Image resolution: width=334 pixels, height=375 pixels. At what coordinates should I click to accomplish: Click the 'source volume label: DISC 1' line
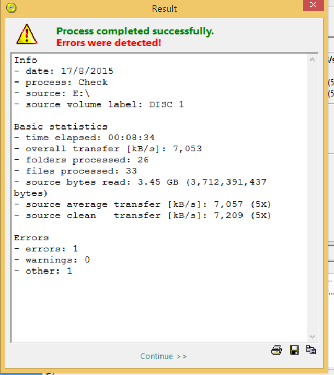point(99,104)
